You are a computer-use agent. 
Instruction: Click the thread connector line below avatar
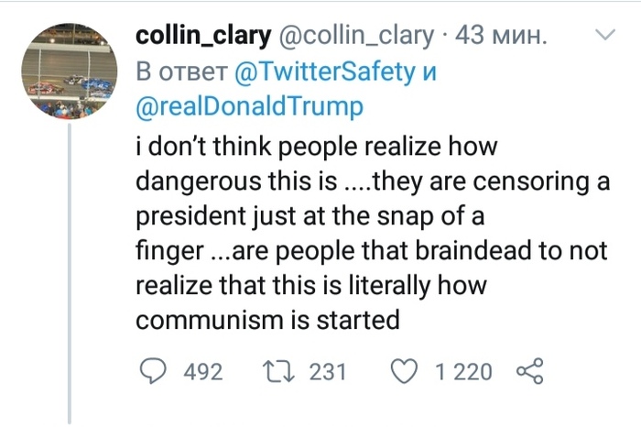[70, 273]
